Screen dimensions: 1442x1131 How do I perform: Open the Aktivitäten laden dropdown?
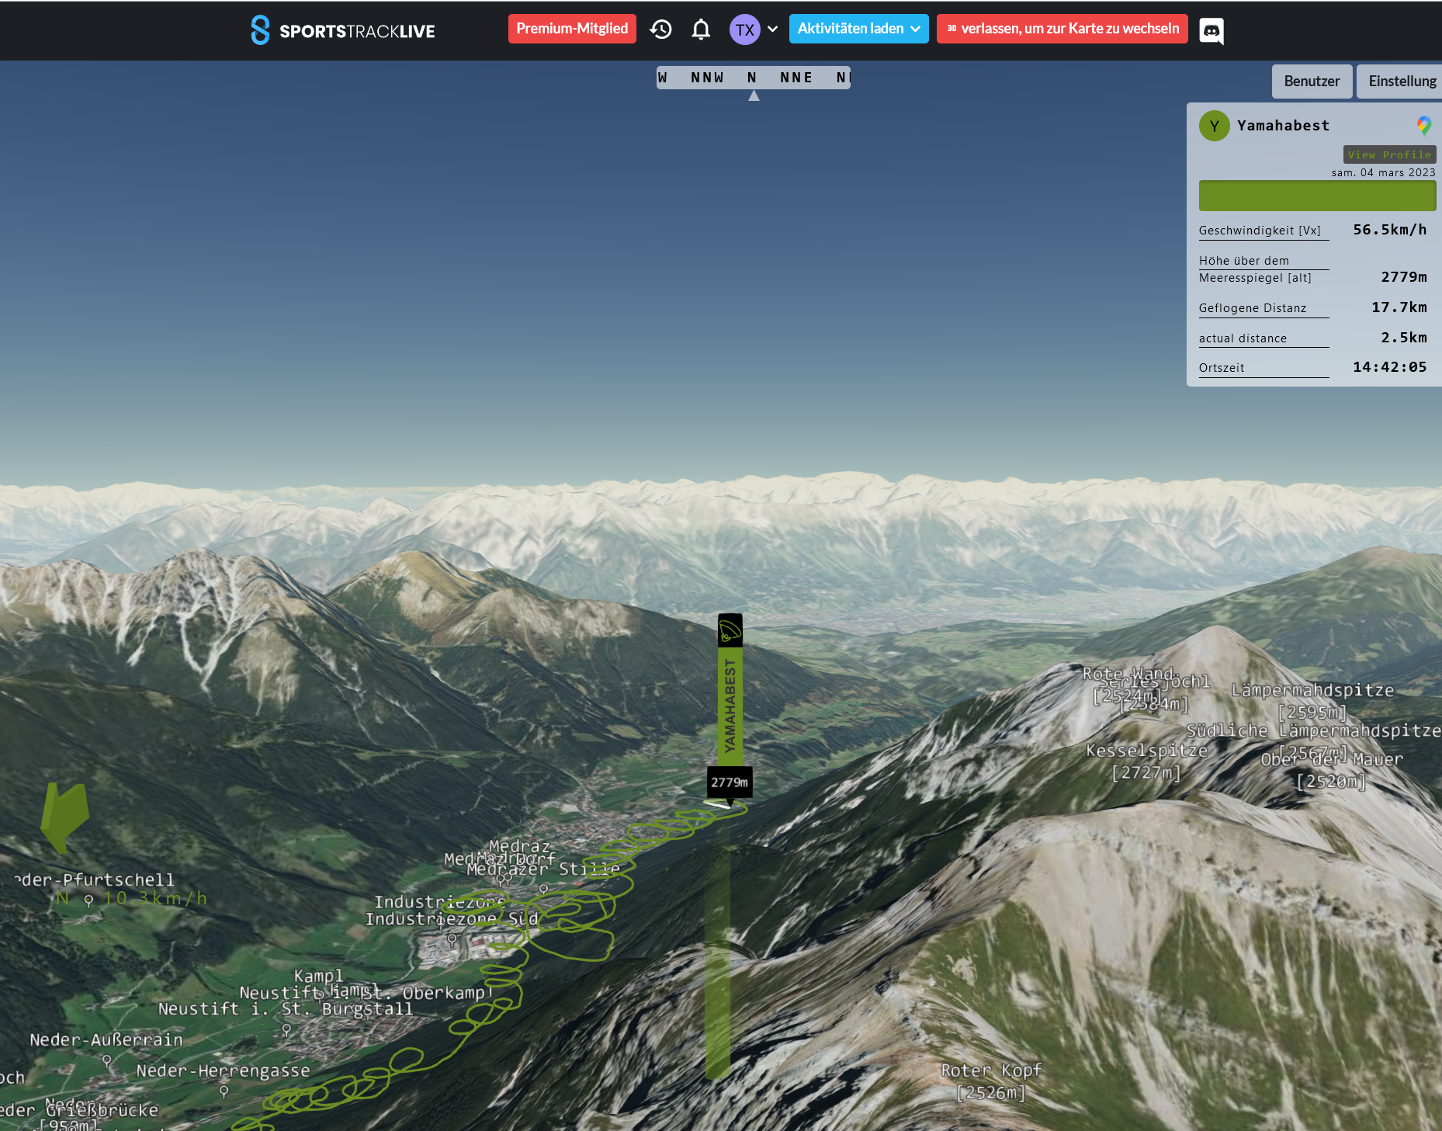point(858,29)
